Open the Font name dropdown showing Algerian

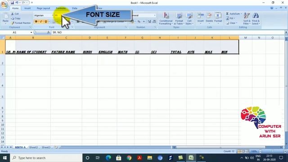[53, 15]
